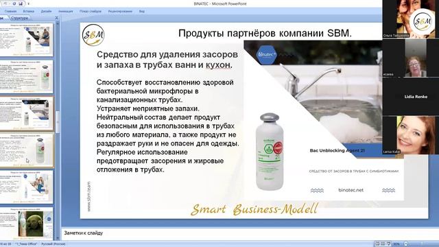Click the video tile of woman with glasses

410,58
